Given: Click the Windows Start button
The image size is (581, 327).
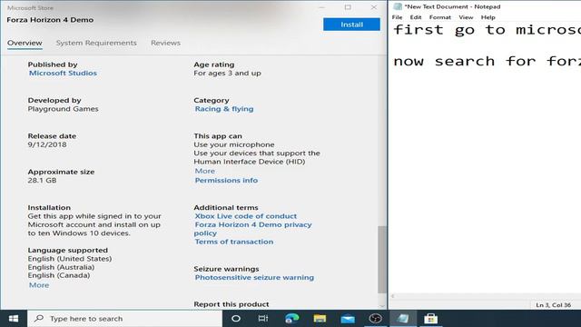Looking at the screenshot, I should click(x=14, y=319).
